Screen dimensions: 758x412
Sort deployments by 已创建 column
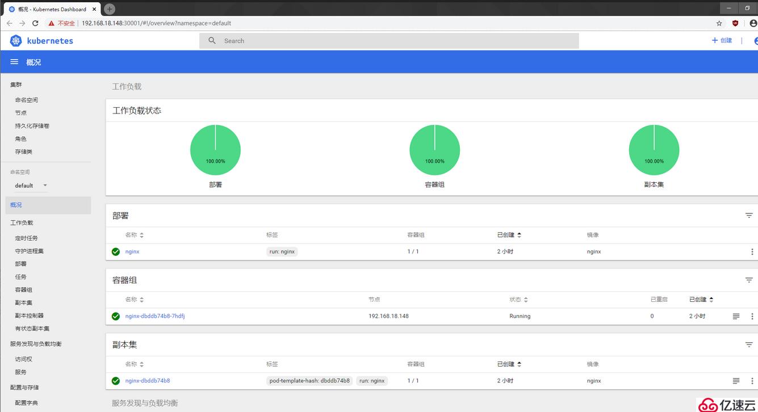(x=509, y=235)
